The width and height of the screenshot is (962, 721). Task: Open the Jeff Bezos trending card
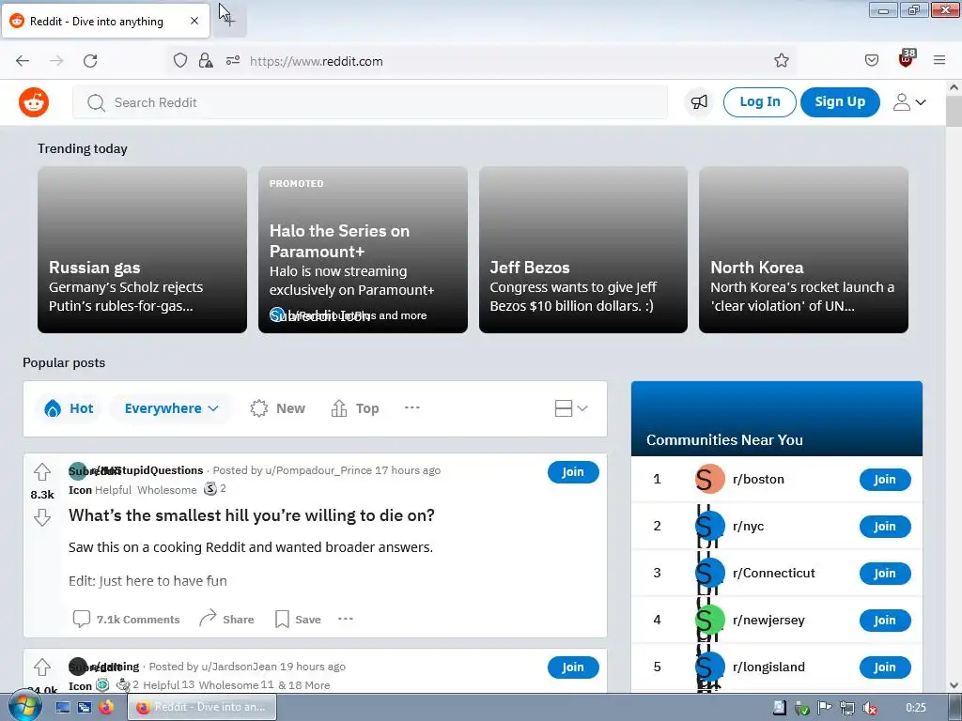582,250
